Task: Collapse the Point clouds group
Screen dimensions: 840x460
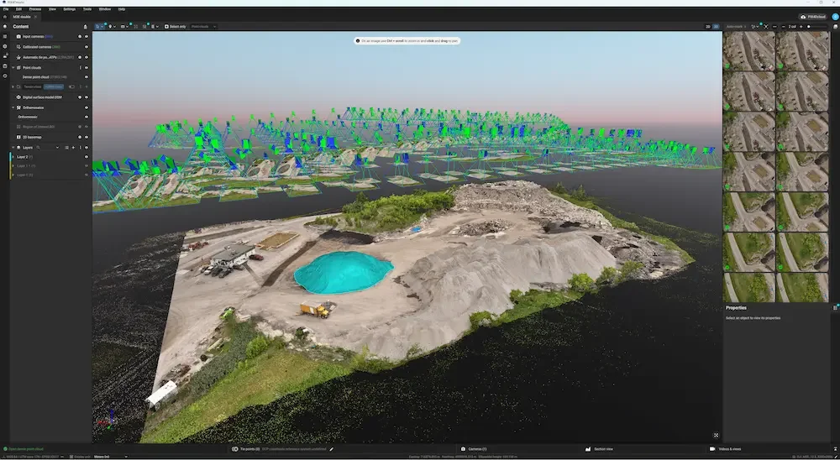Action: pyautogui.click(x=13, y=67)
